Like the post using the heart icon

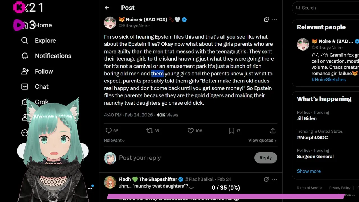191,131
